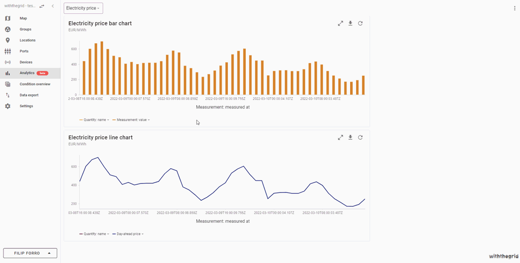520x263 pixels.
Task: Expand Measurement: value legend dropdown
Action: pos(133,120)
